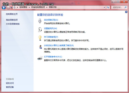
Task: Click the 学习语音教程(P) link
Action: click(51, 37)
